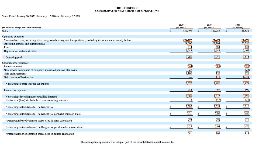Select the 2019 income tax expense 469
276x149 pixels.
pos(218,90)
